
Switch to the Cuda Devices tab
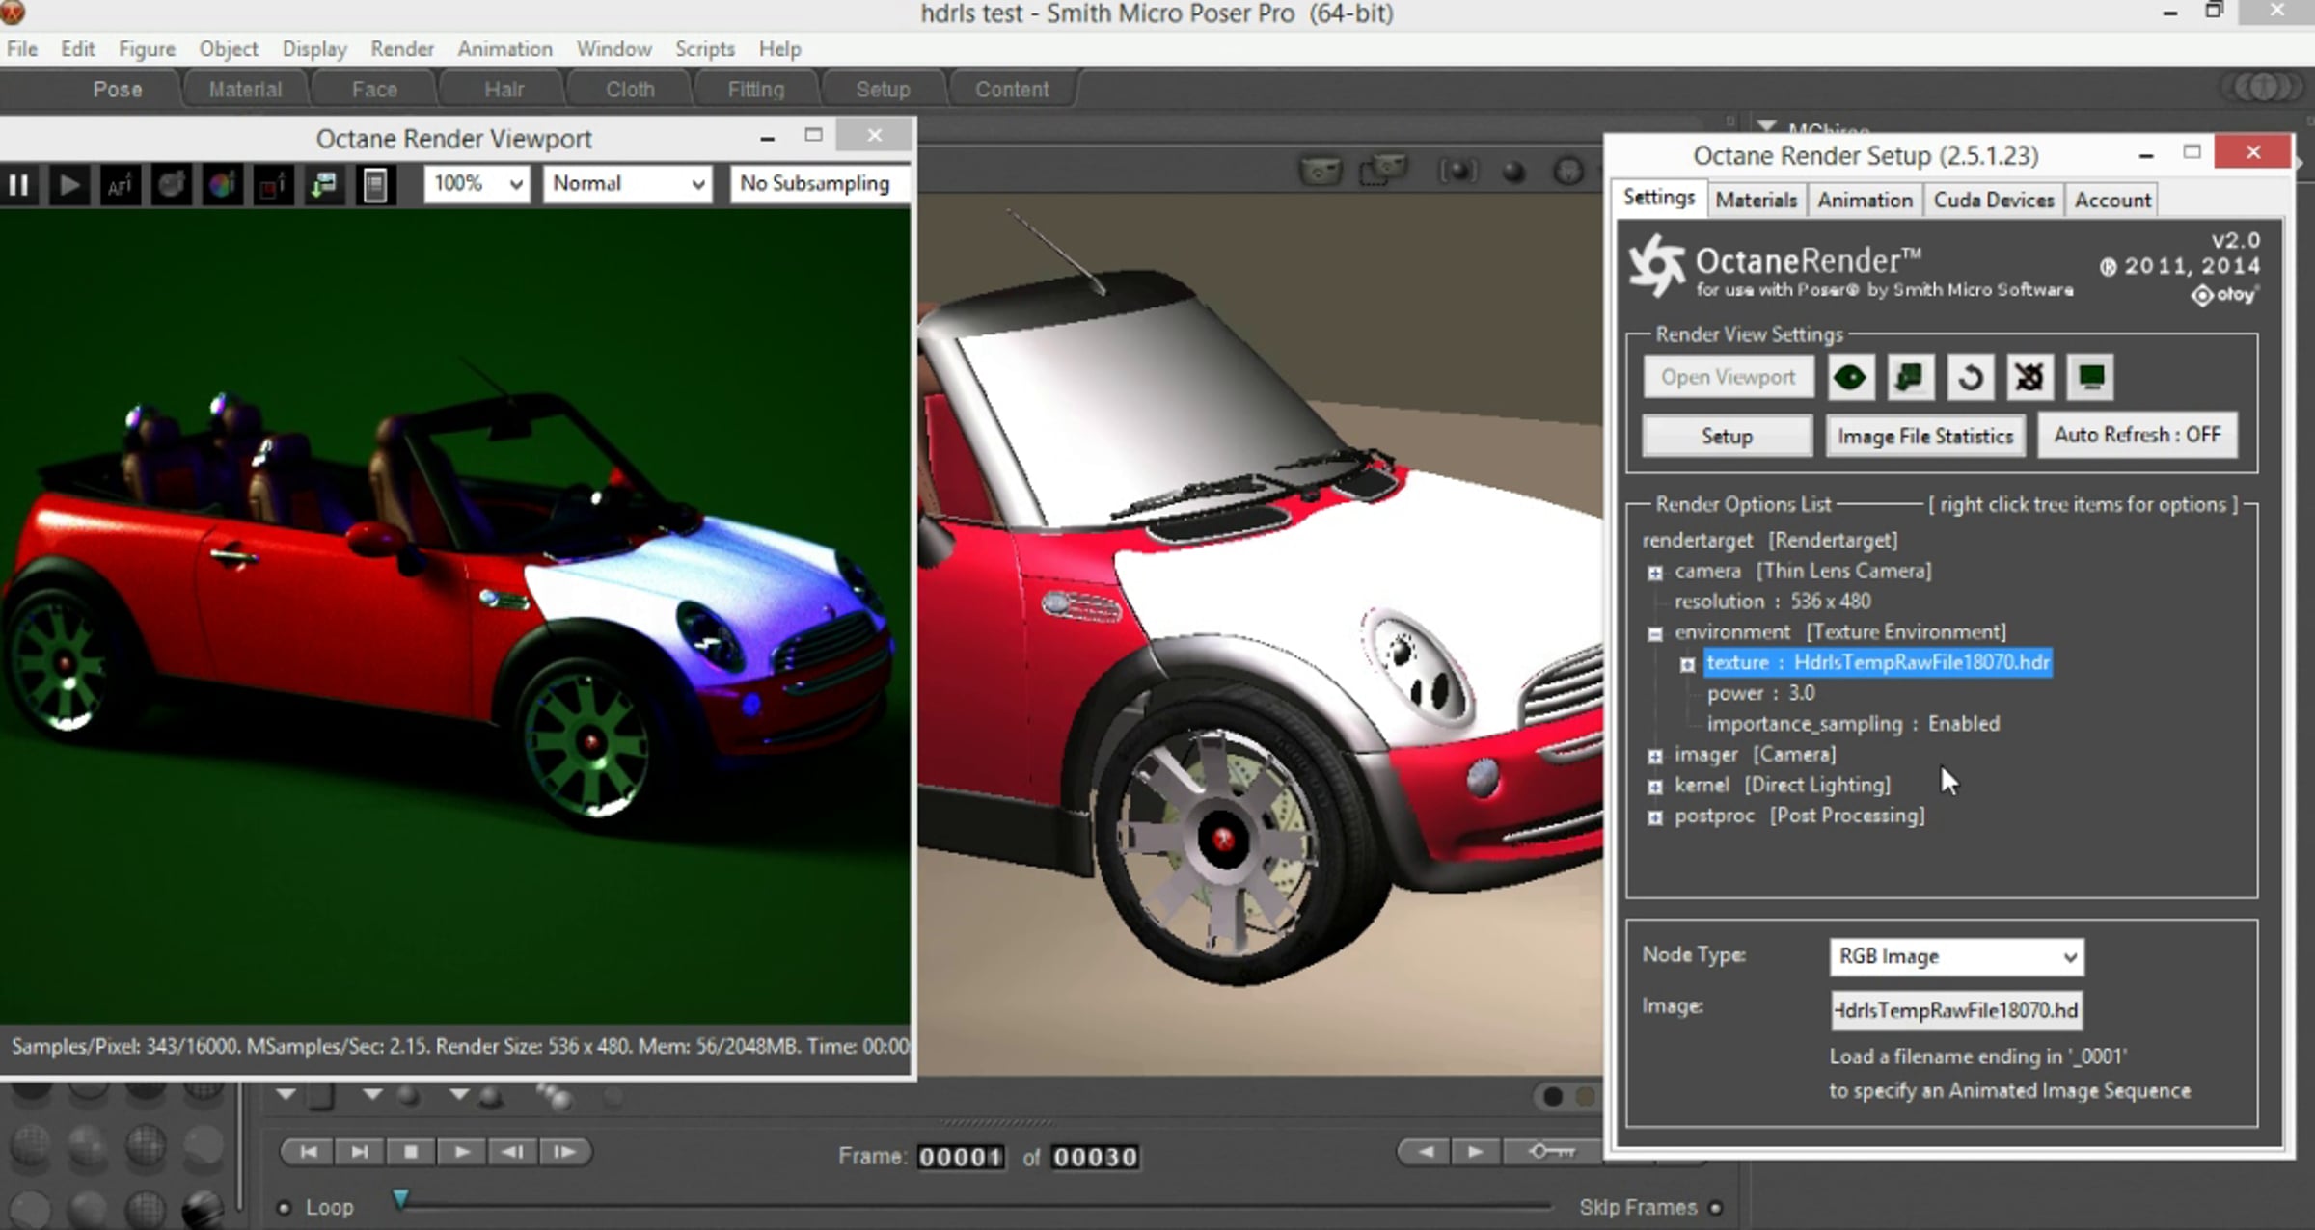pos(1994,200)
